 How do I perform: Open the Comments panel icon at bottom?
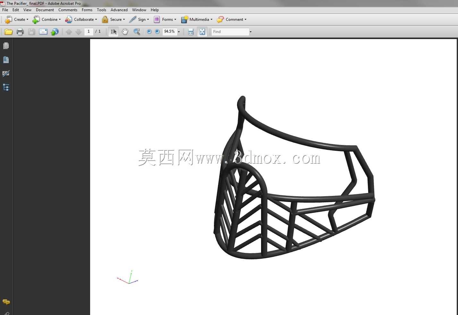coord(6,302)
